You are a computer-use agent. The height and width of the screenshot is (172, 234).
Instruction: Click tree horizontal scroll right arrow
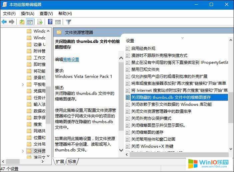coord(43,161)
